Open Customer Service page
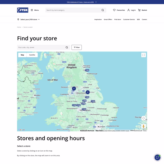Viewport: 164px width, 164px height. coord(129,19)
